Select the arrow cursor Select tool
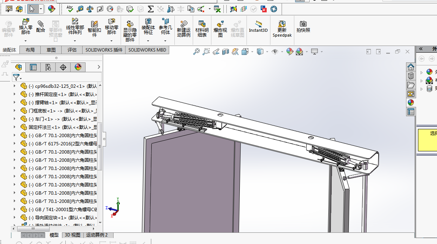437x244 pixels. point(32,9)
